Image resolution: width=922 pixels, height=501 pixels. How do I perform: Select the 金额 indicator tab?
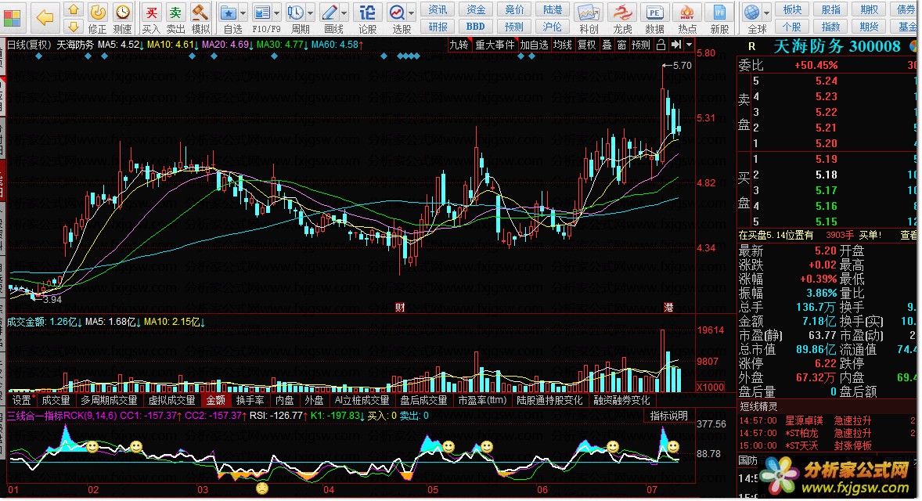(216, 401)
